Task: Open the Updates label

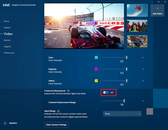Action: click(13, 123)
